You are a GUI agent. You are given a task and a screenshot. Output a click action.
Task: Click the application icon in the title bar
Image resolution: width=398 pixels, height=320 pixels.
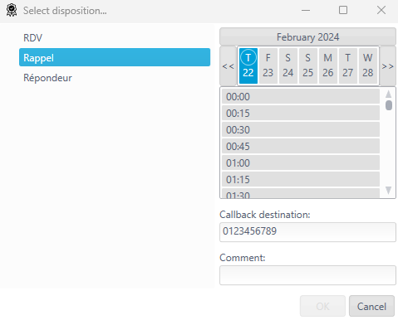pyautogui.click(x=12, y=10)
